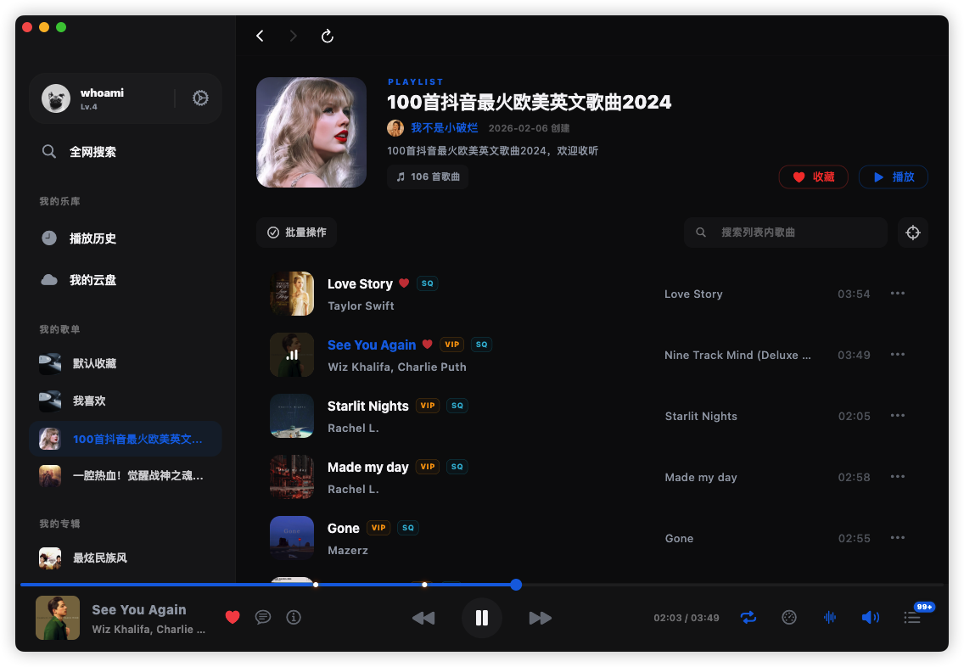Focus the 搜索列表内歌曲 search field

tap(786, 233)
